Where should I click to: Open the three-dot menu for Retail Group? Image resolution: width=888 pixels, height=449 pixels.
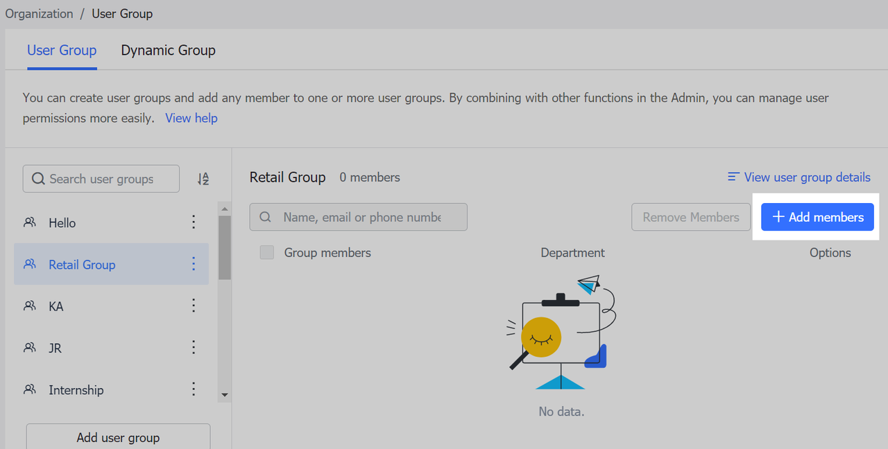194,264
